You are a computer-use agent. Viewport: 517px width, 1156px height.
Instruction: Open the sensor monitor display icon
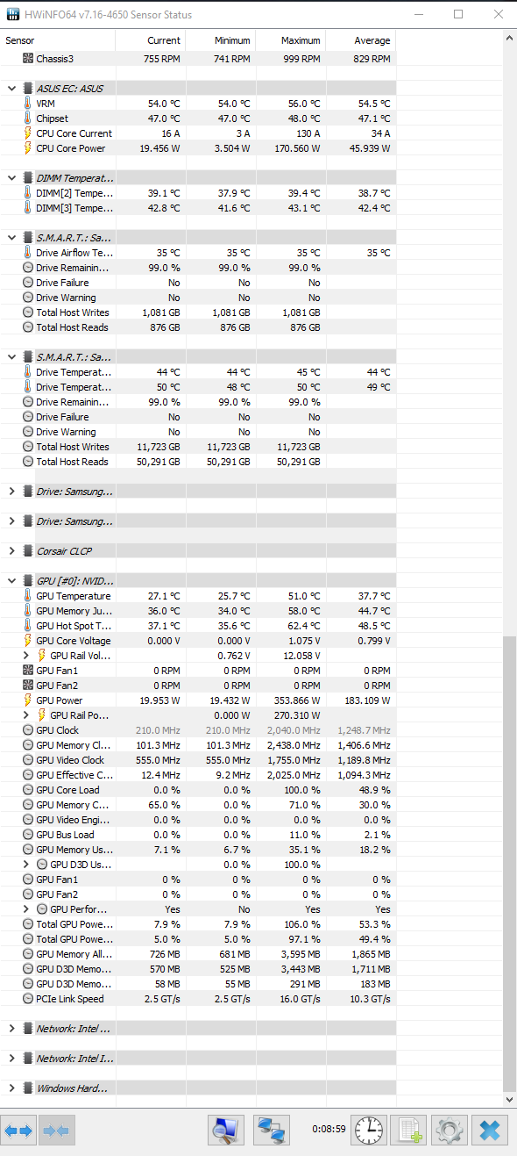coord(226,1130)
